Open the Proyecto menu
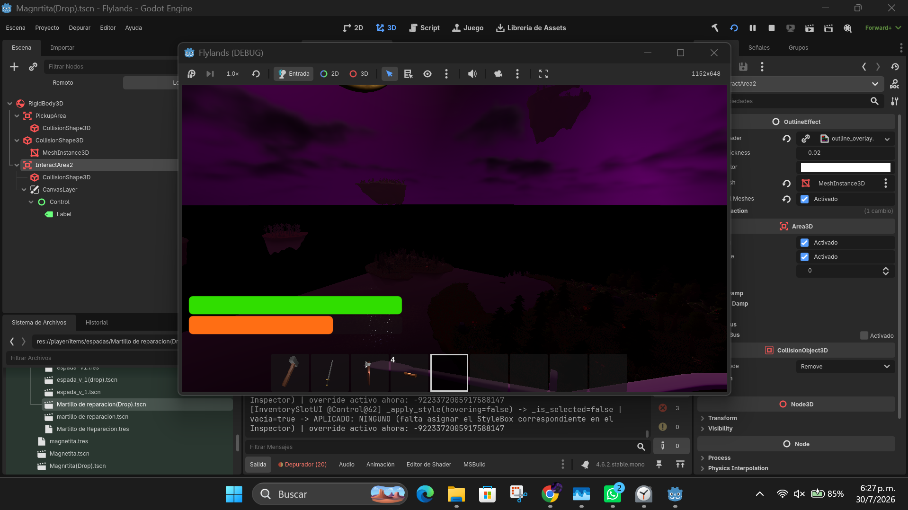The width and height of the screenshot is (908, 510). click(47, 28)
